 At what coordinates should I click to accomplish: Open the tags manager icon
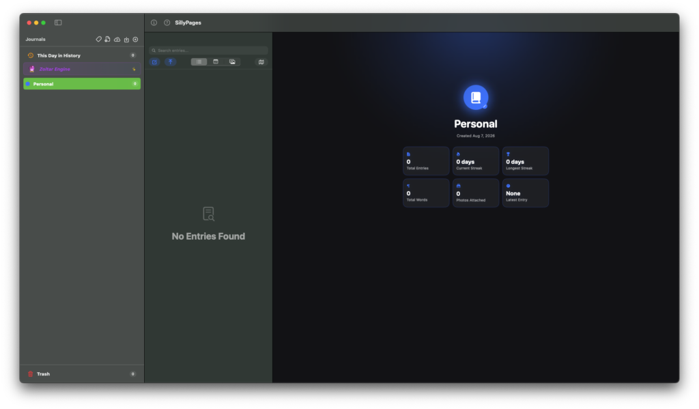click(x=98, y=39)
